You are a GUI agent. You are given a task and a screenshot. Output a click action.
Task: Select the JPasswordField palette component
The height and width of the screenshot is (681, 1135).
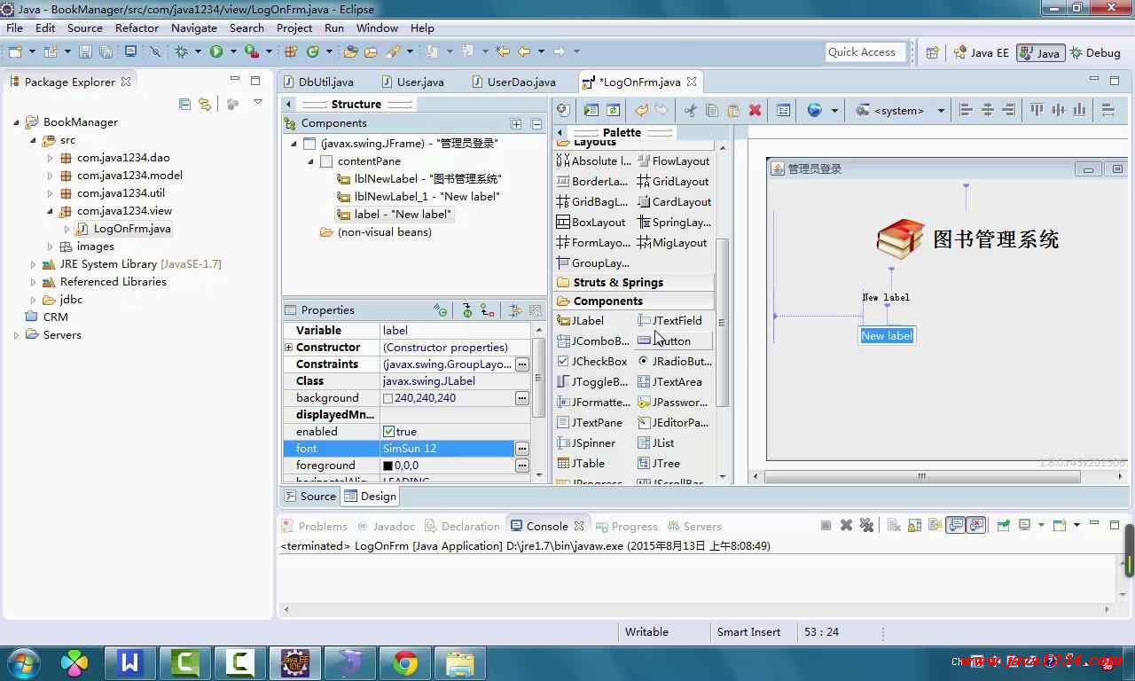pyautogui.click(x=674, y=402)
